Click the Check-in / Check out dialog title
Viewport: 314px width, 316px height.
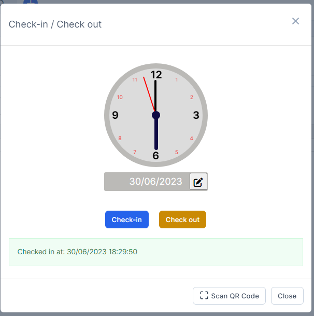coord(55,24)
